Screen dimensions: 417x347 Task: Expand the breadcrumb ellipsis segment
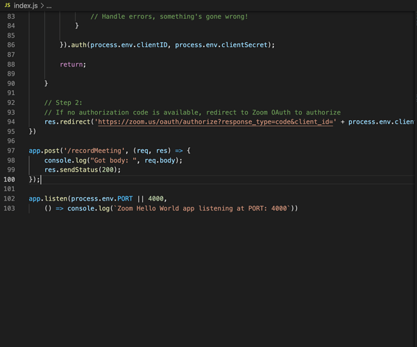coord(49,6)
